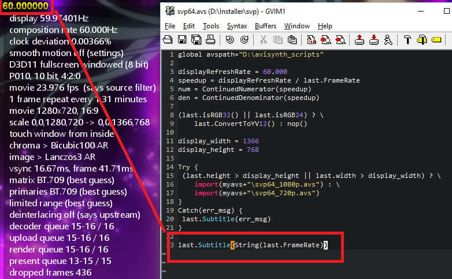Screen dimensions: 452x279
Task: Click the Save All files icon
Action: (x=196, y=40)
